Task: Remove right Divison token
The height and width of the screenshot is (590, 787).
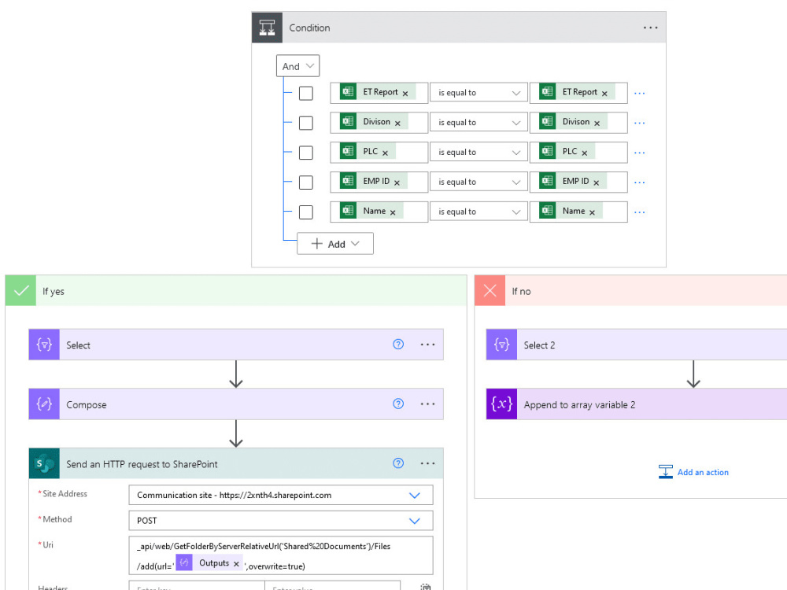Action: (x=597, y=124)
